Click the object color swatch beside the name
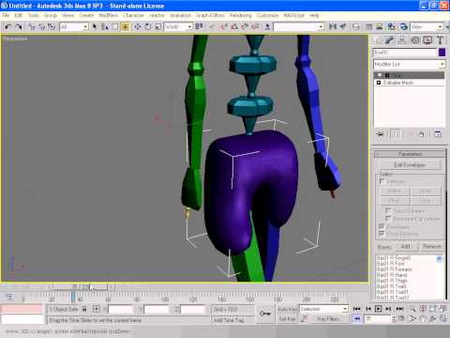 [x=442, y=53]
